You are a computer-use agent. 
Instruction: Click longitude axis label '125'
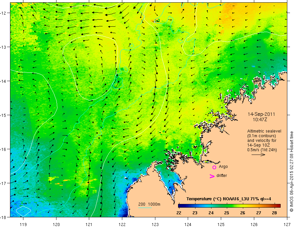[221, 225]
